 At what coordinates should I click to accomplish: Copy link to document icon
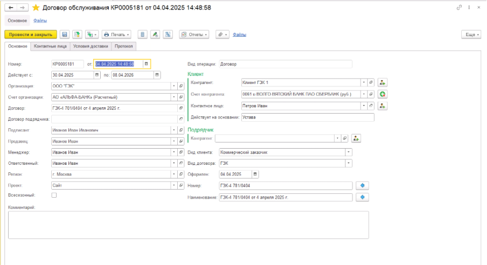(x=459, y=8)
